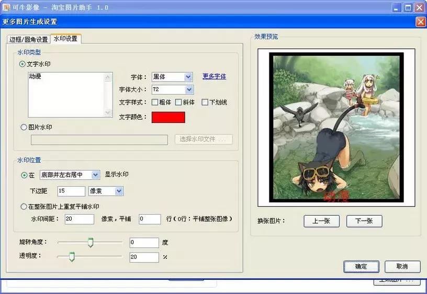
Task: Click the 水印间距 value field
Action: click(80, 219)
